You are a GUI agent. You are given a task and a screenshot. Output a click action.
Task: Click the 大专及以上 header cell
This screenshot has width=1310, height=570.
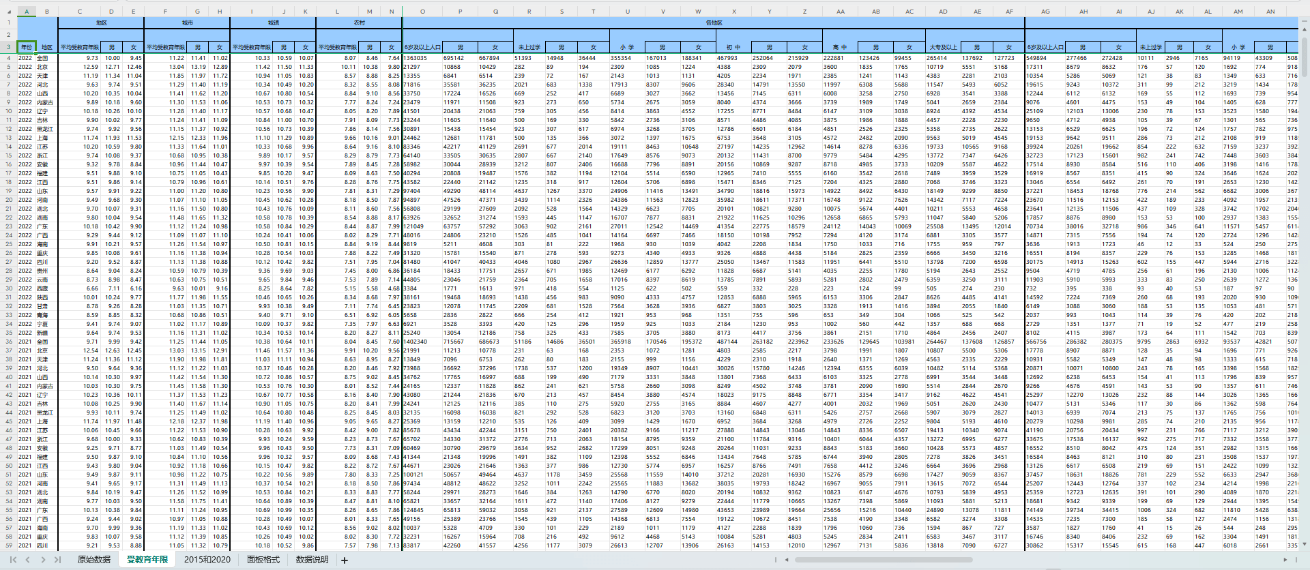943,47
